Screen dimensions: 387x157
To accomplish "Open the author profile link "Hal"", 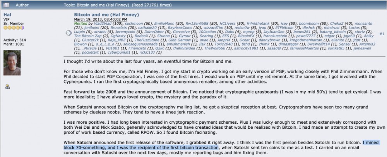I will 7,14.
